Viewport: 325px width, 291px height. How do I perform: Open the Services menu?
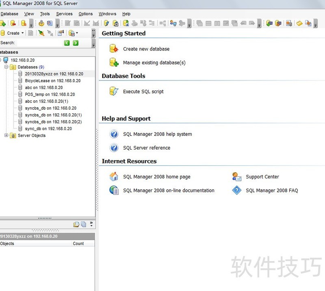click(64, 13)
